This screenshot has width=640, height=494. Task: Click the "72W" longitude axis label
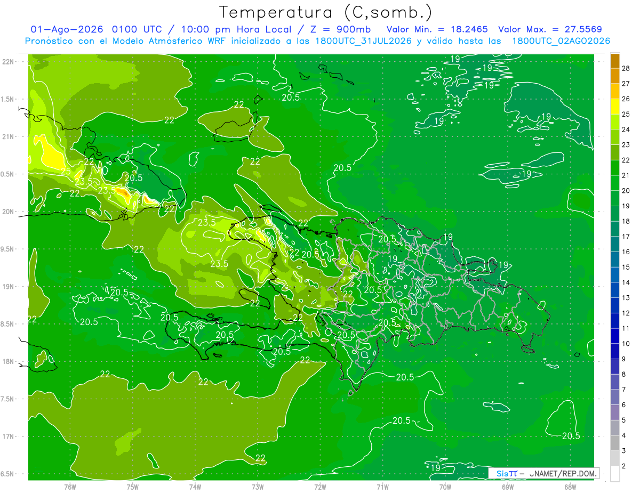click(320, 487)
